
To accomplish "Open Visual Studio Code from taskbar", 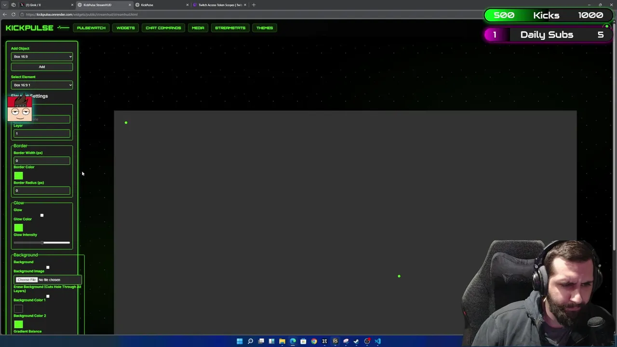I will point(377,341).
